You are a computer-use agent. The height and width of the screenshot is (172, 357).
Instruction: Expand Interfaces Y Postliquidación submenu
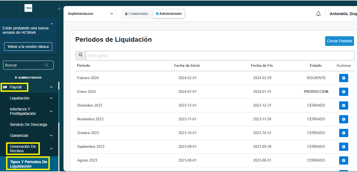(51, 111)
